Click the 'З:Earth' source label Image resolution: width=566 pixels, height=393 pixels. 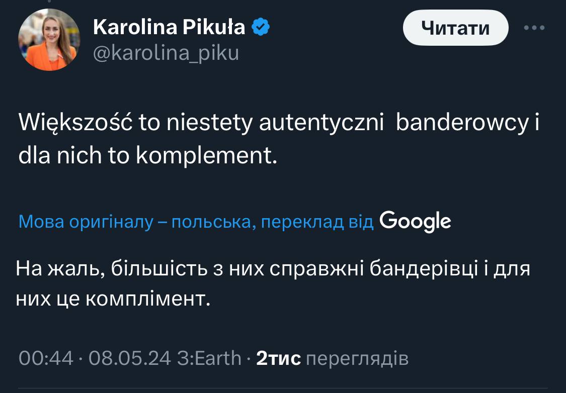pos(209,358)
